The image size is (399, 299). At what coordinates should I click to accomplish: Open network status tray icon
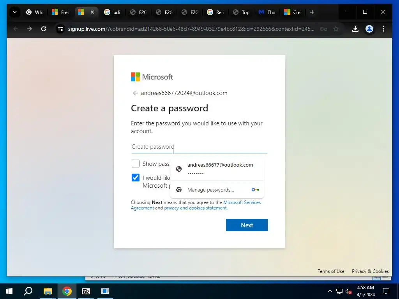(x=339, y=291)
